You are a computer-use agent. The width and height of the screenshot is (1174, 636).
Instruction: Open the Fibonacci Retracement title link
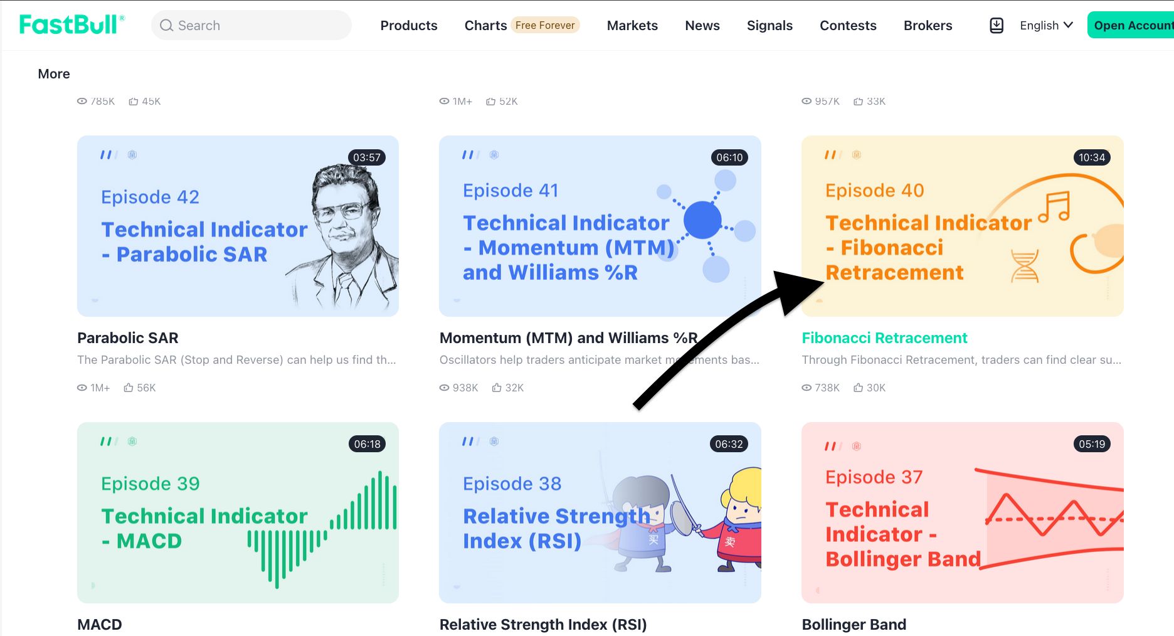coord(884,338)
